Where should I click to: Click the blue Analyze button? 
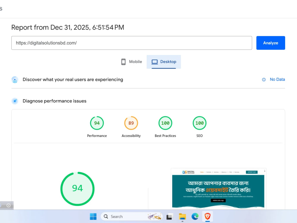pos(271,43)
